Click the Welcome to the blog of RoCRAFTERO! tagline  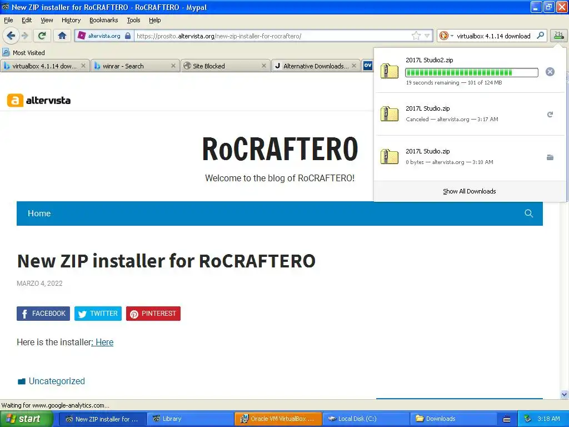tap(280, 178)
